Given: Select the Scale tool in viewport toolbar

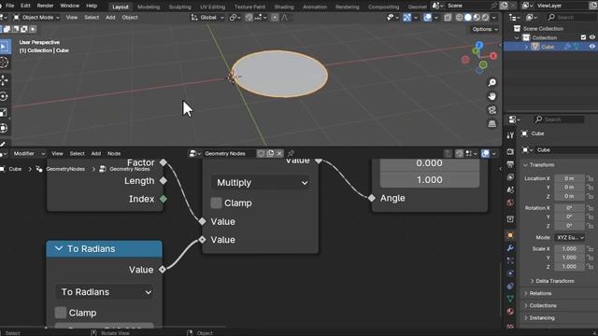Looking at the screenshot, I should pyautogui.click(x=4, y=112).
